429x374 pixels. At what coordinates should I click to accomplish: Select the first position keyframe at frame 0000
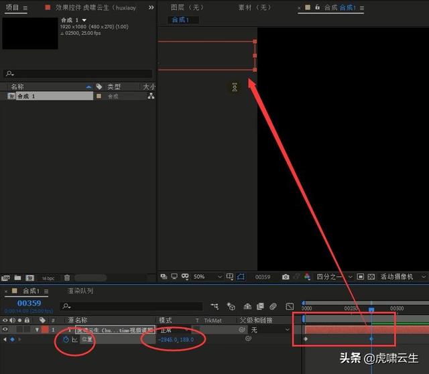tap(306, 339)
